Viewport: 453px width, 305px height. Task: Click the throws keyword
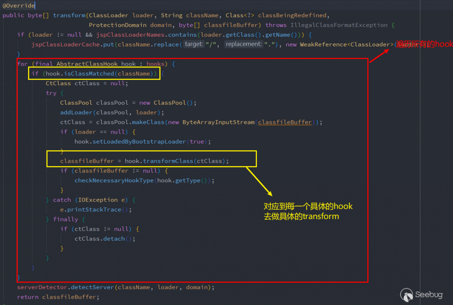point(276,25)
